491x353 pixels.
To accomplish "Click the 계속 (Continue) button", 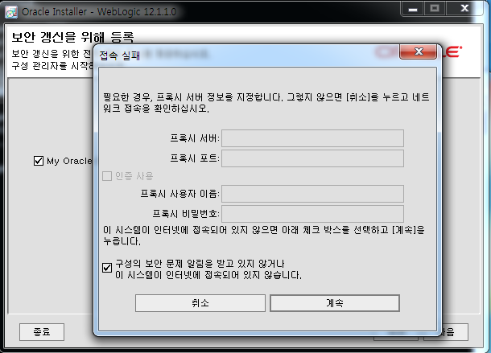I will tap(335, 303).
